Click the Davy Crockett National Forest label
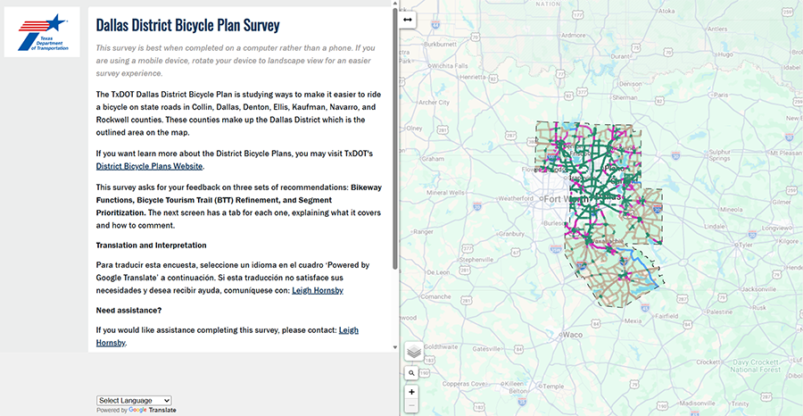The image size is (803, 416). point(755,365)
